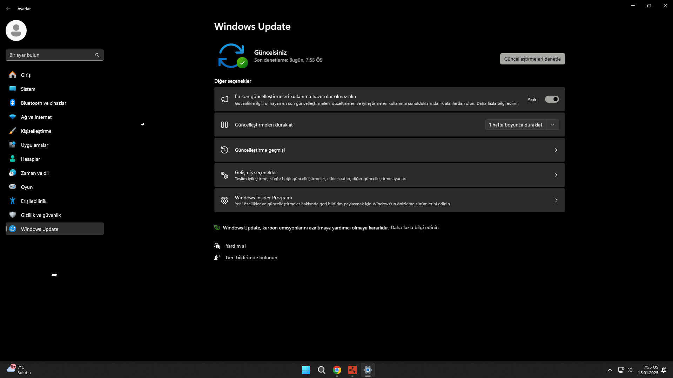Click the pause icon beside Güncelleştirmeleri duraklat
This screenshot has height=378, width=673.
pos(224,125)
